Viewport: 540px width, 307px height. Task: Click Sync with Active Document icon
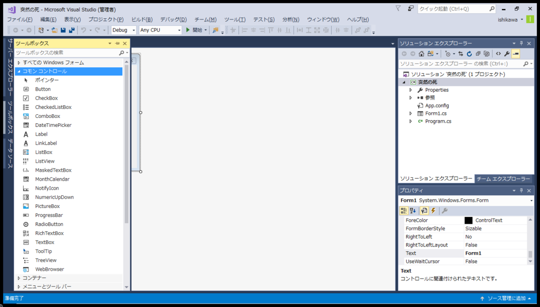pyautogui.click(x=461, y=54)
